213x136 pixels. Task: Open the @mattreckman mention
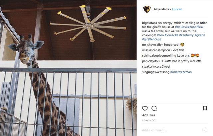181,72
